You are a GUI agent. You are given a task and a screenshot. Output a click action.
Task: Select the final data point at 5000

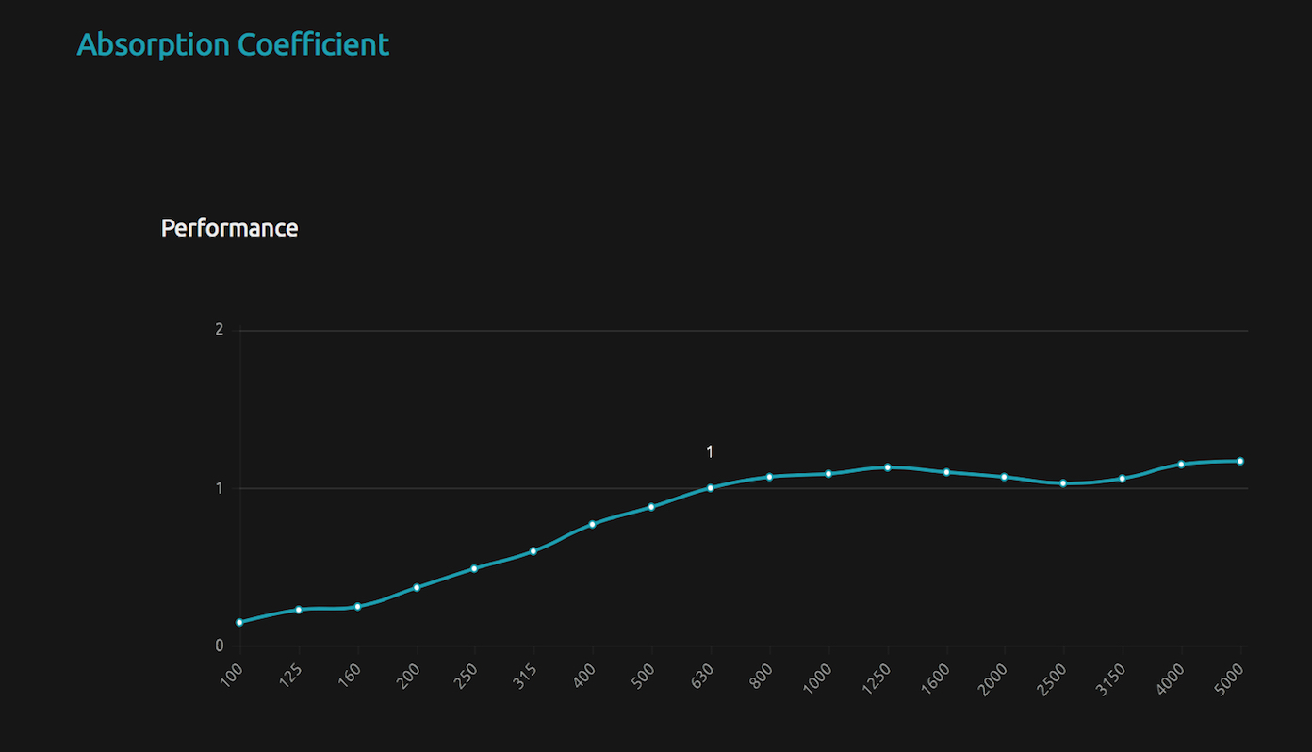(x=1240, y=461)
